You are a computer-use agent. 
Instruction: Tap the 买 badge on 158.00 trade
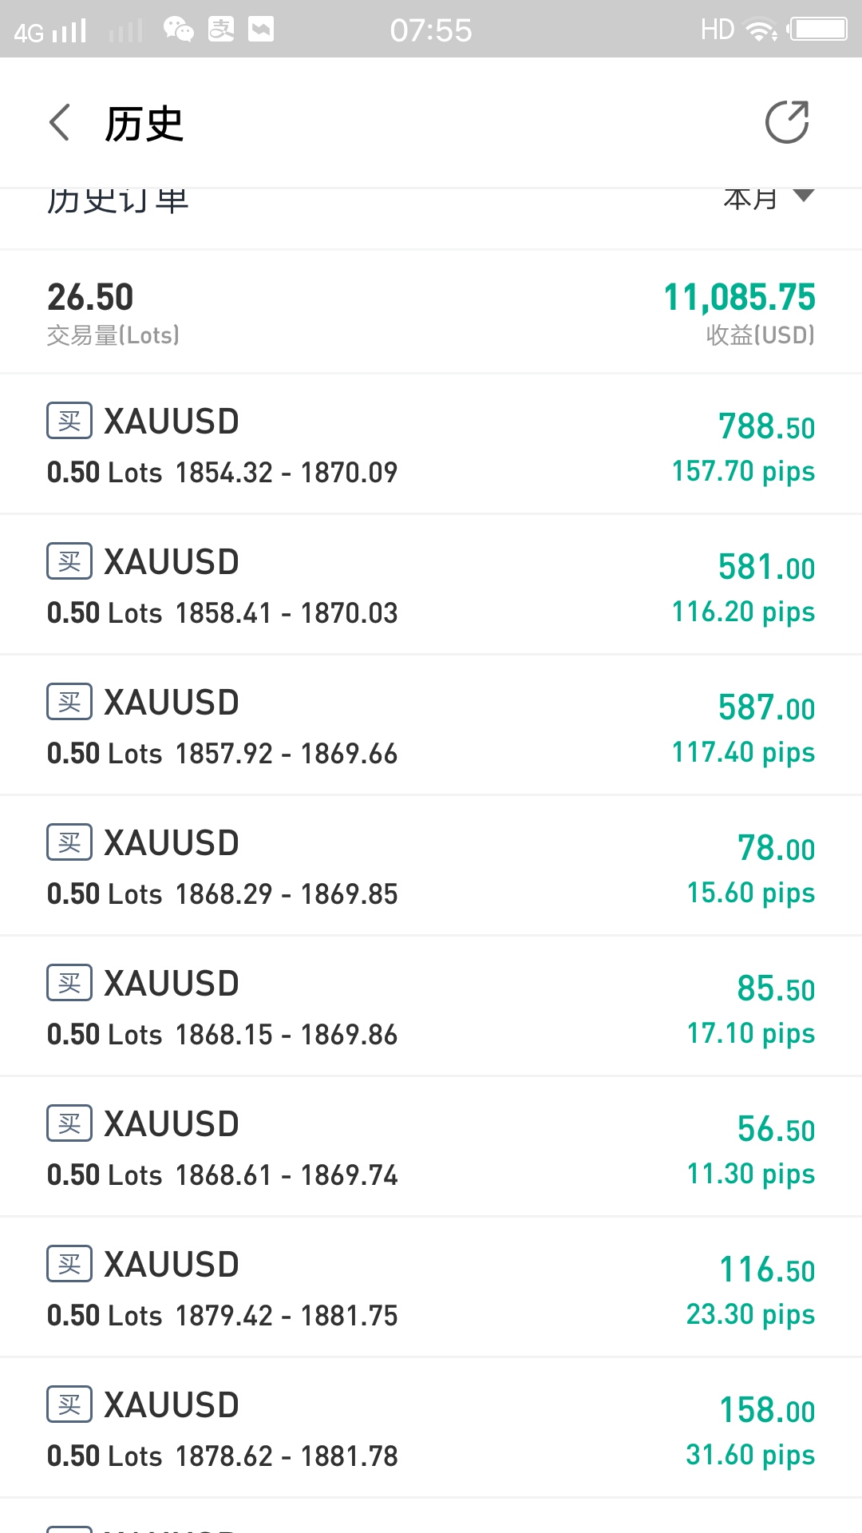pos(69,1404)
